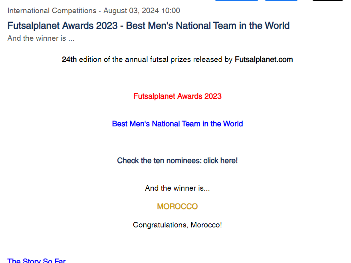Screen dimensions: 351x263
Task: Click centered 'And the winner is...' text
Action: click(x=177, y=188)
